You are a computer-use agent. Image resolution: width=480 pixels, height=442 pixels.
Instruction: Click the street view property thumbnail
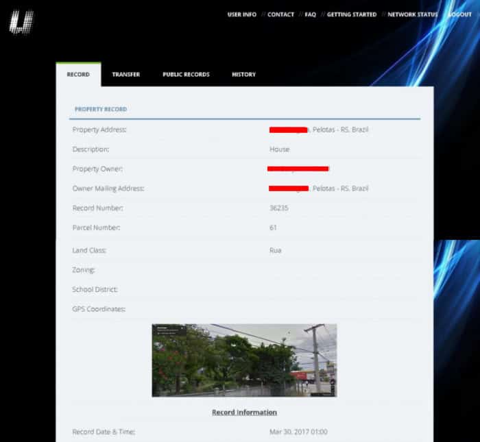tap(244, 360)
